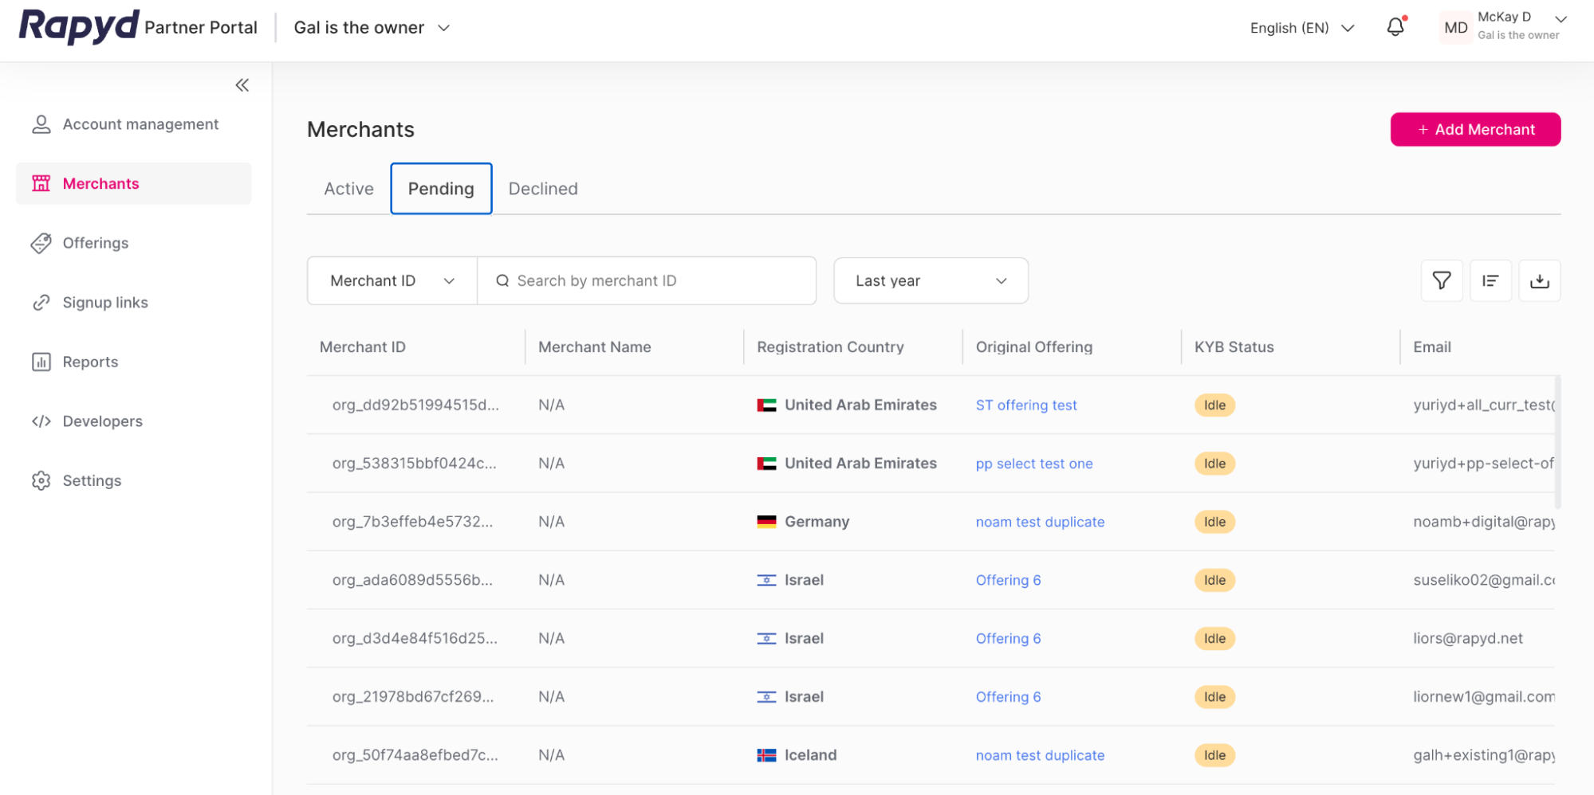
Task: Download the merchants list export
Action: (1540, 280)
